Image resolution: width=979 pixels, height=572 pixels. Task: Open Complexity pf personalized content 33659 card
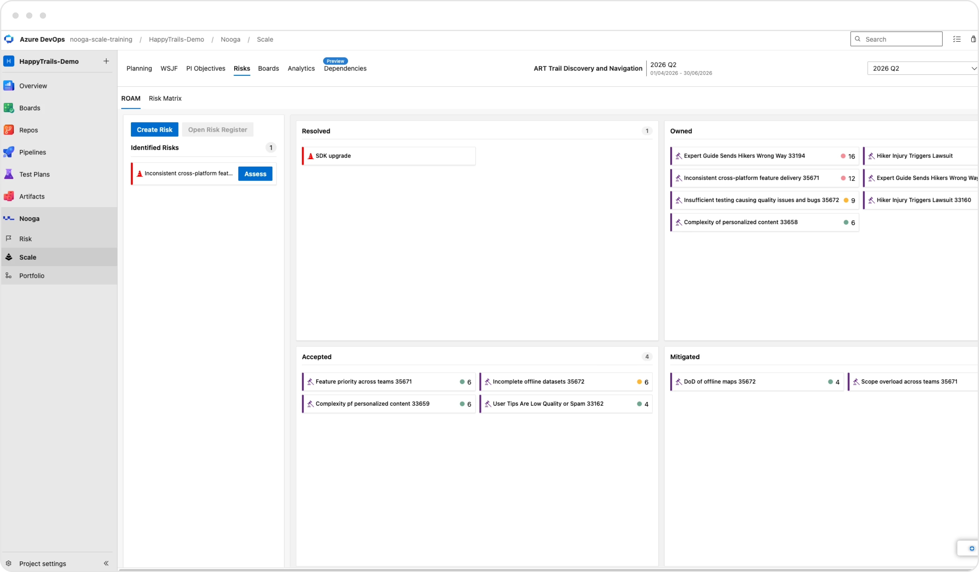click(389, 404)
